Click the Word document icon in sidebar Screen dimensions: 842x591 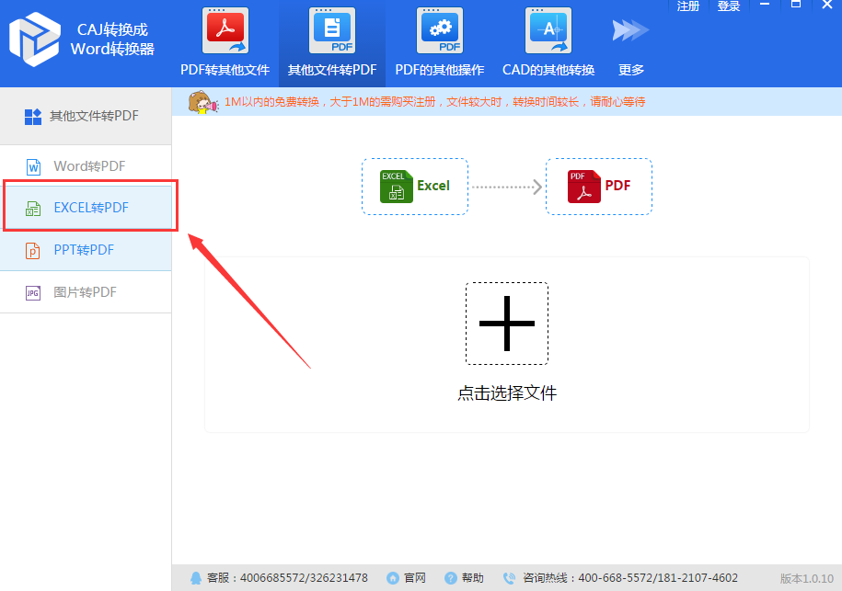click(33, 166)
